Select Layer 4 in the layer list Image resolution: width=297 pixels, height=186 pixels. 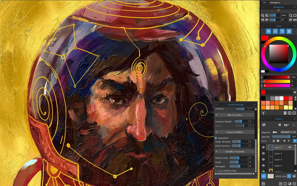click(x=281, y=153)
